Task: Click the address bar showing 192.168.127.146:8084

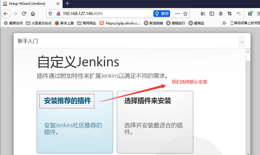Action: [106, 14]
